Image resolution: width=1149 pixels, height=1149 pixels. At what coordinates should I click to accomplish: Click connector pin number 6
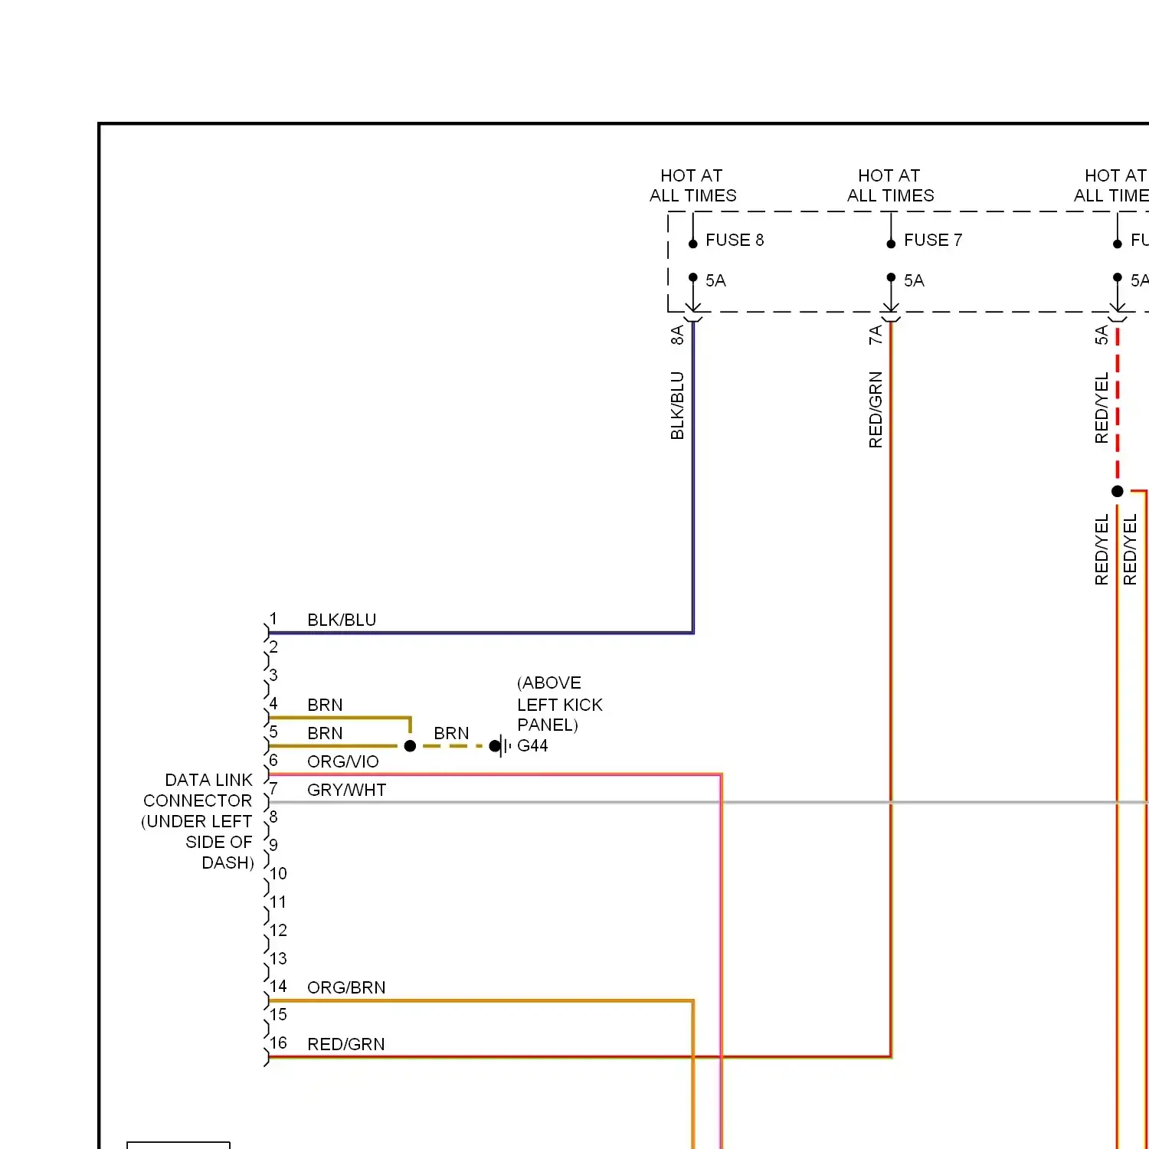click(273, 760)
